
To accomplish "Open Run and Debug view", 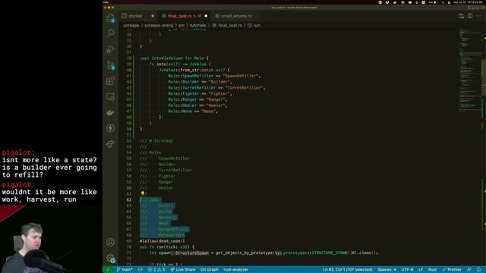I will coord(111,49).
